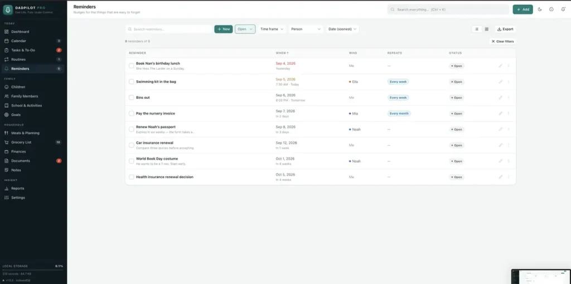Open Grocery List in the sidebar

33,142
